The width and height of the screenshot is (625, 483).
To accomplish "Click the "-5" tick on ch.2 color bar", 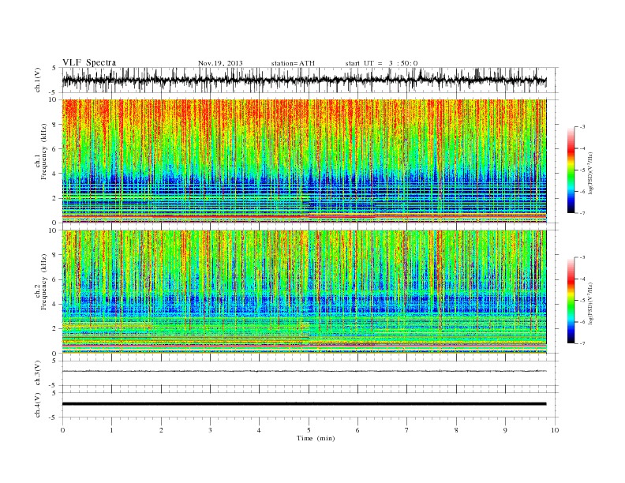I will coord(582,301).
